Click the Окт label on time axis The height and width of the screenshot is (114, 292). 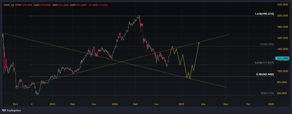tap(248, 104)
